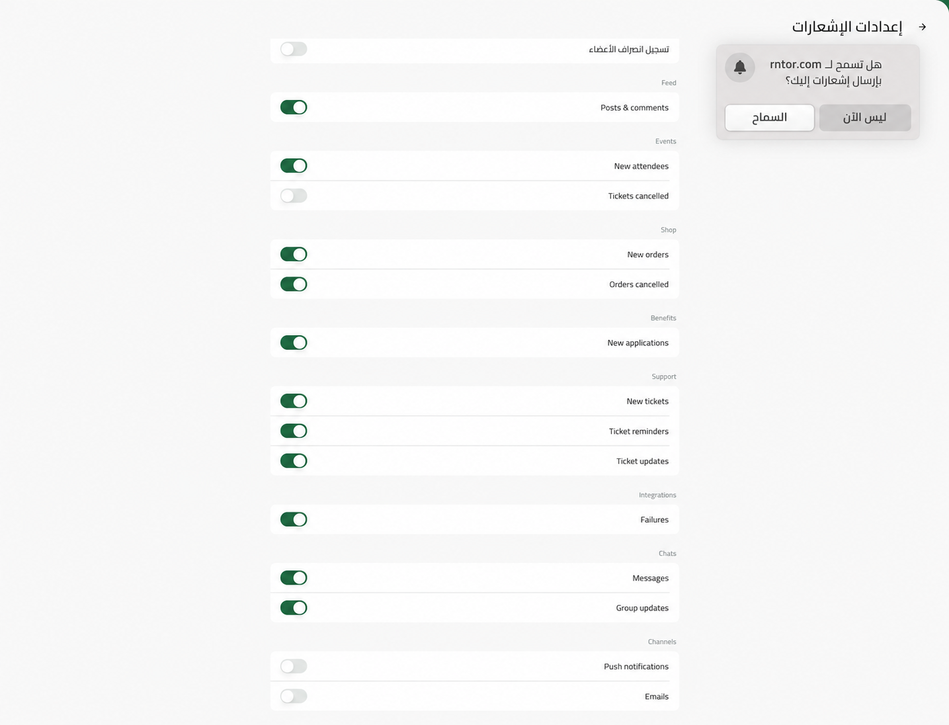Turn off New attendees notifications
This screenshot has height=725, width=949.
pyautogui.click(x=294, y=166)
